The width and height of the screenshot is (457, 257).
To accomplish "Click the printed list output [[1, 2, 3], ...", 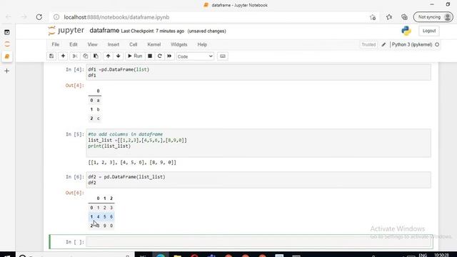I will coord(132,163).
